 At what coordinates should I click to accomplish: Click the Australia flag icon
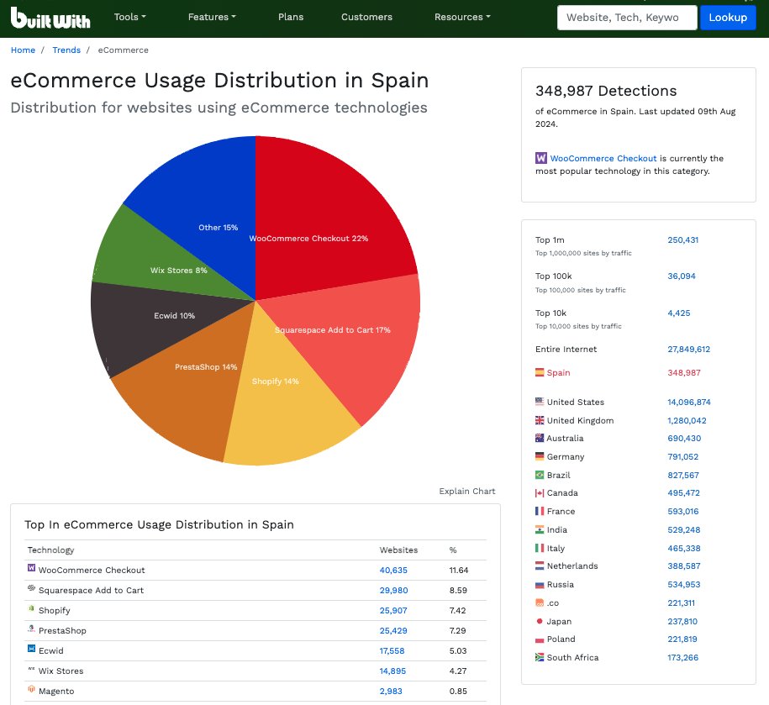pyautogui.click(x=540, y=438)
